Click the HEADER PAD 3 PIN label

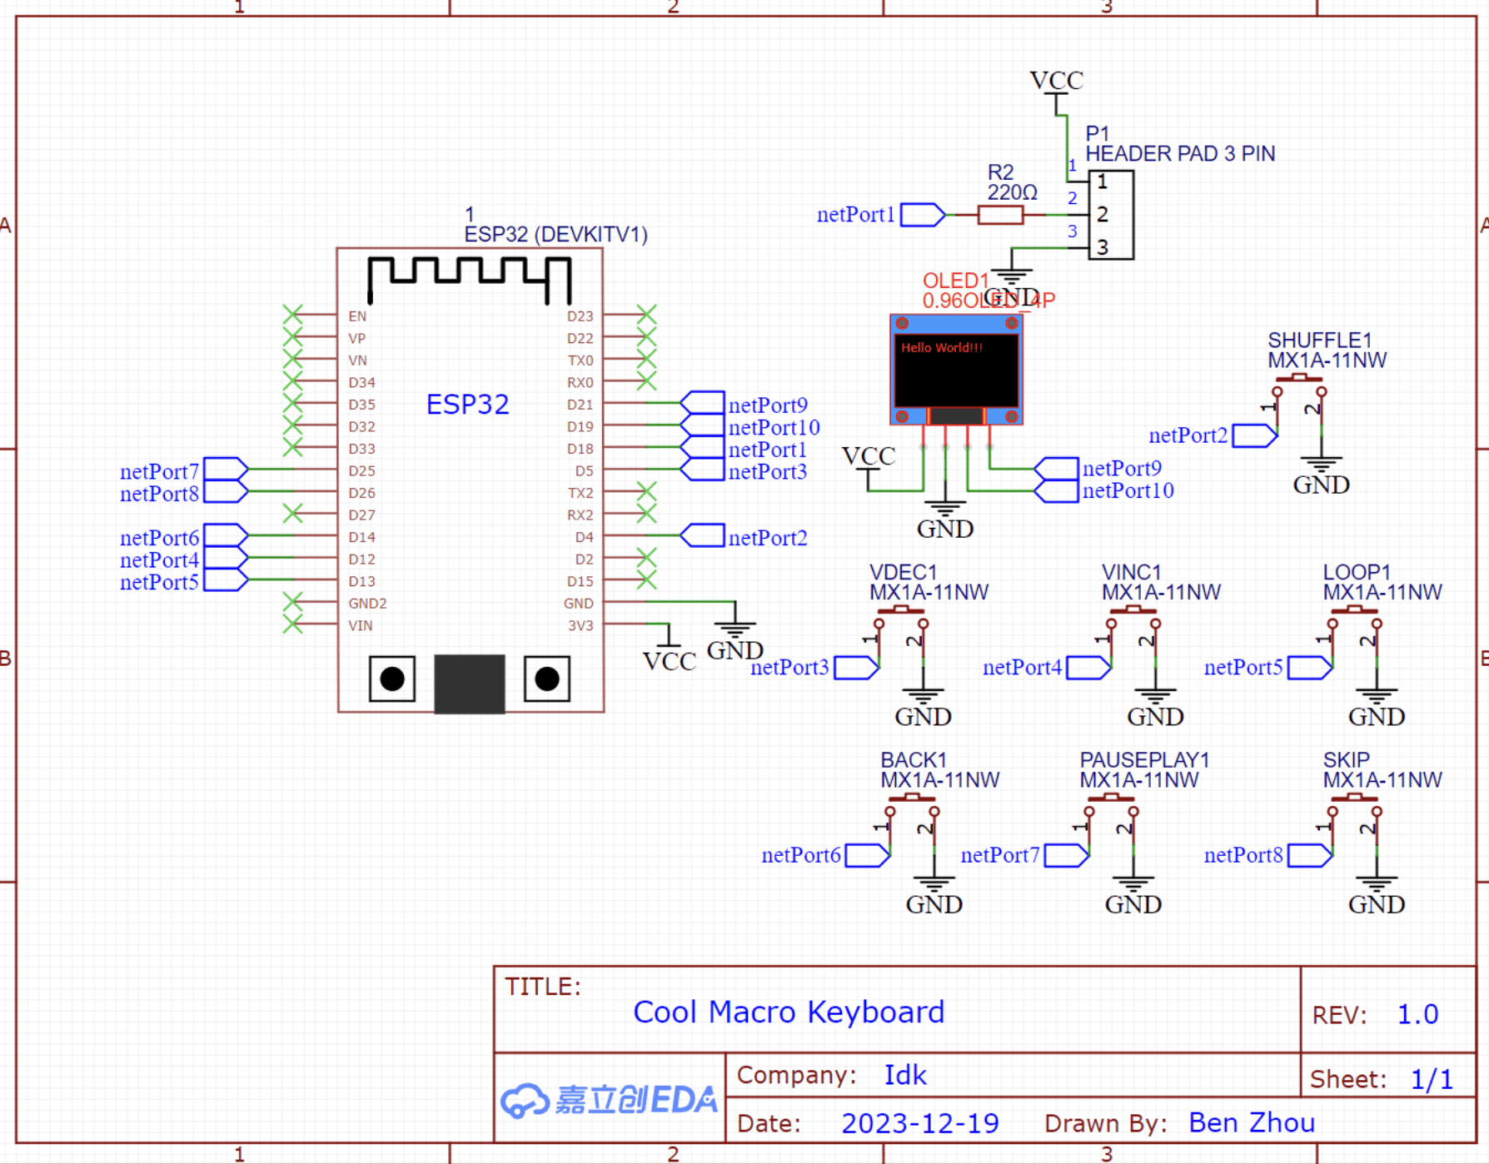[1180, 154]
